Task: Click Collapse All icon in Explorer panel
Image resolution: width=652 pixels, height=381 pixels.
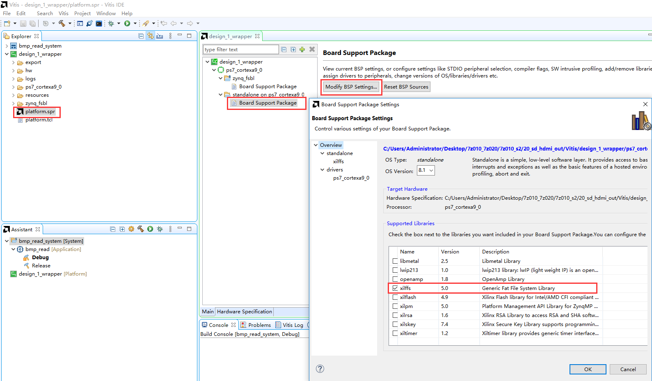Action: pyautogui.click(x=141, y=36)
